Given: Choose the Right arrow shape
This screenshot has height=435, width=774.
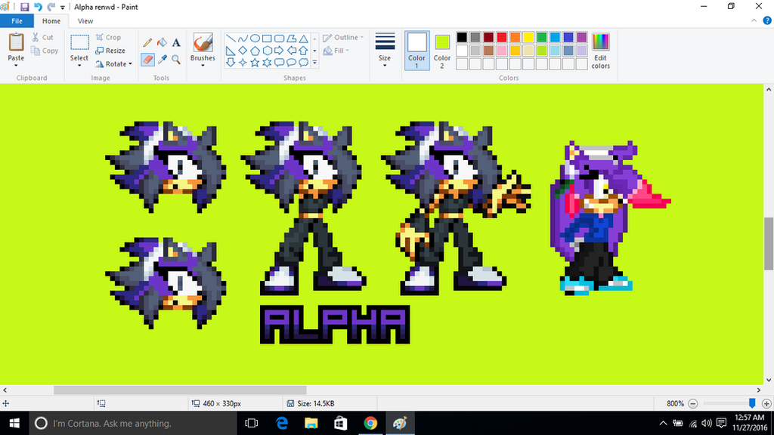Looking at the screenshot, I should click(x=280, y=51).
